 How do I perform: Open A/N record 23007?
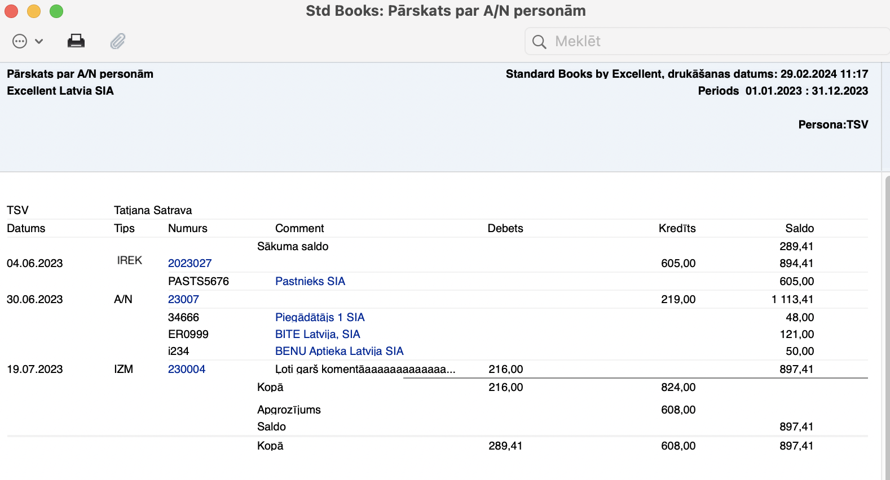(183, 299)
